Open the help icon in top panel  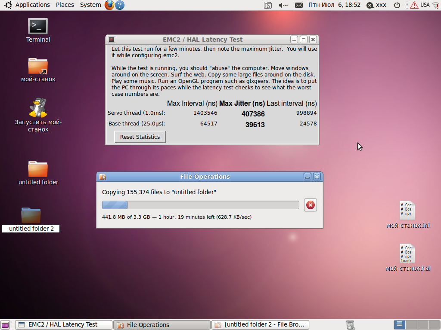(x=120, y=5)
